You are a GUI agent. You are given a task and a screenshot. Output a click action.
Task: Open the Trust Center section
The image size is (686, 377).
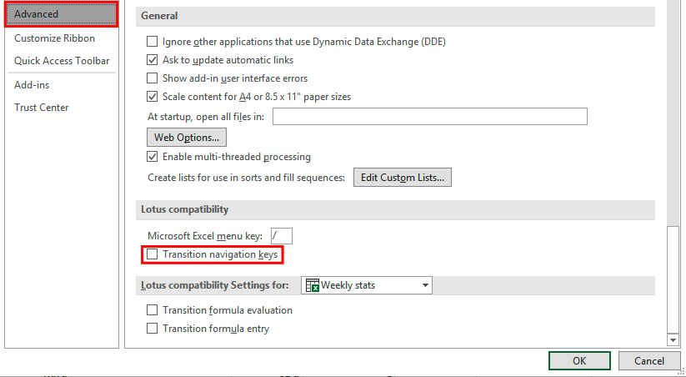point(42,108)
